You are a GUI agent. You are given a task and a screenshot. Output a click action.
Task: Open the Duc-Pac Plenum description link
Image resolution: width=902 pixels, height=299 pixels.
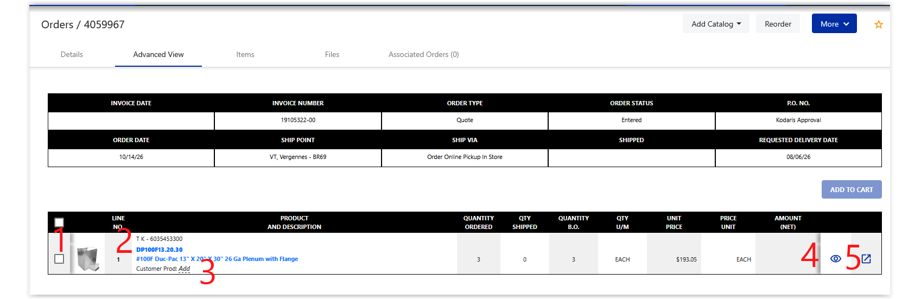pos(217,259)
